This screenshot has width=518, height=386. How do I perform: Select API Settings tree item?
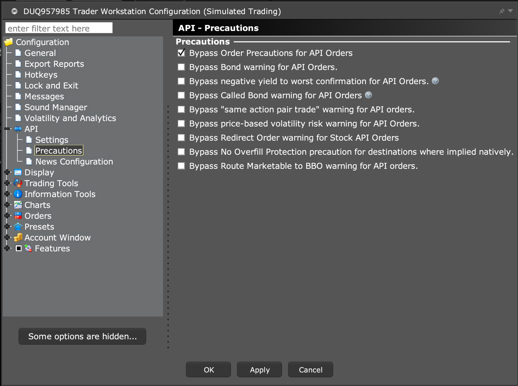coord(52,140)
